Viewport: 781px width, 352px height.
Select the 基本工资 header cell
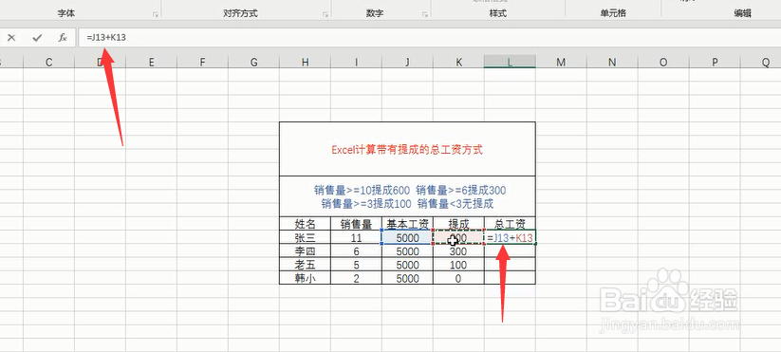(x=407, y=224)
